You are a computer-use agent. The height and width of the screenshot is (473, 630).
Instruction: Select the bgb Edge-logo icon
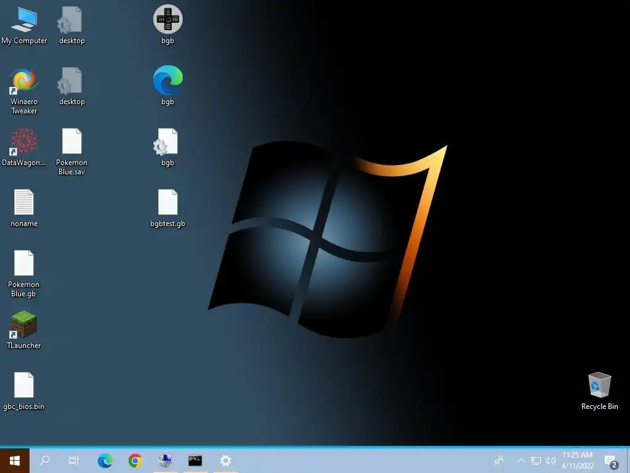pos(167,86)
